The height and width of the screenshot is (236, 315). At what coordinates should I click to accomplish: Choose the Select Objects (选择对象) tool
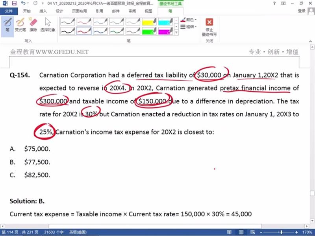[x=48, y=25]
